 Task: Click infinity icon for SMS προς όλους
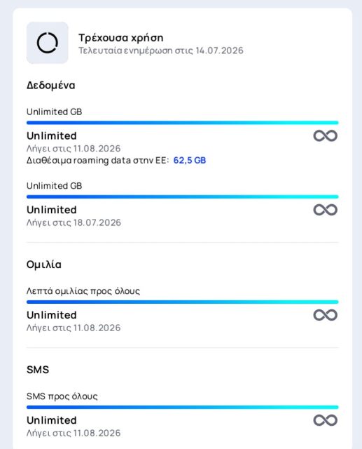[325, 420]
